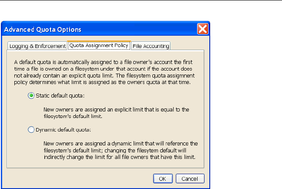Image resolution: width=282 pixels, height=189 pixels.
Task: Click empty title bar space before the X
Action: tap(139, 30)
